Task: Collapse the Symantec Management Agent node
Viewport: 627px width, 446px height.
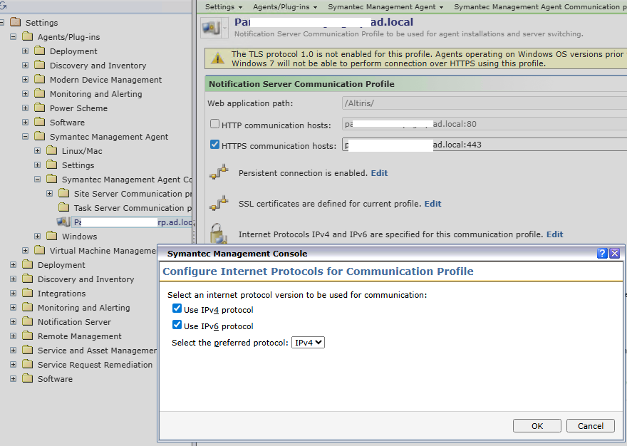Action: [x=26, y=137]
